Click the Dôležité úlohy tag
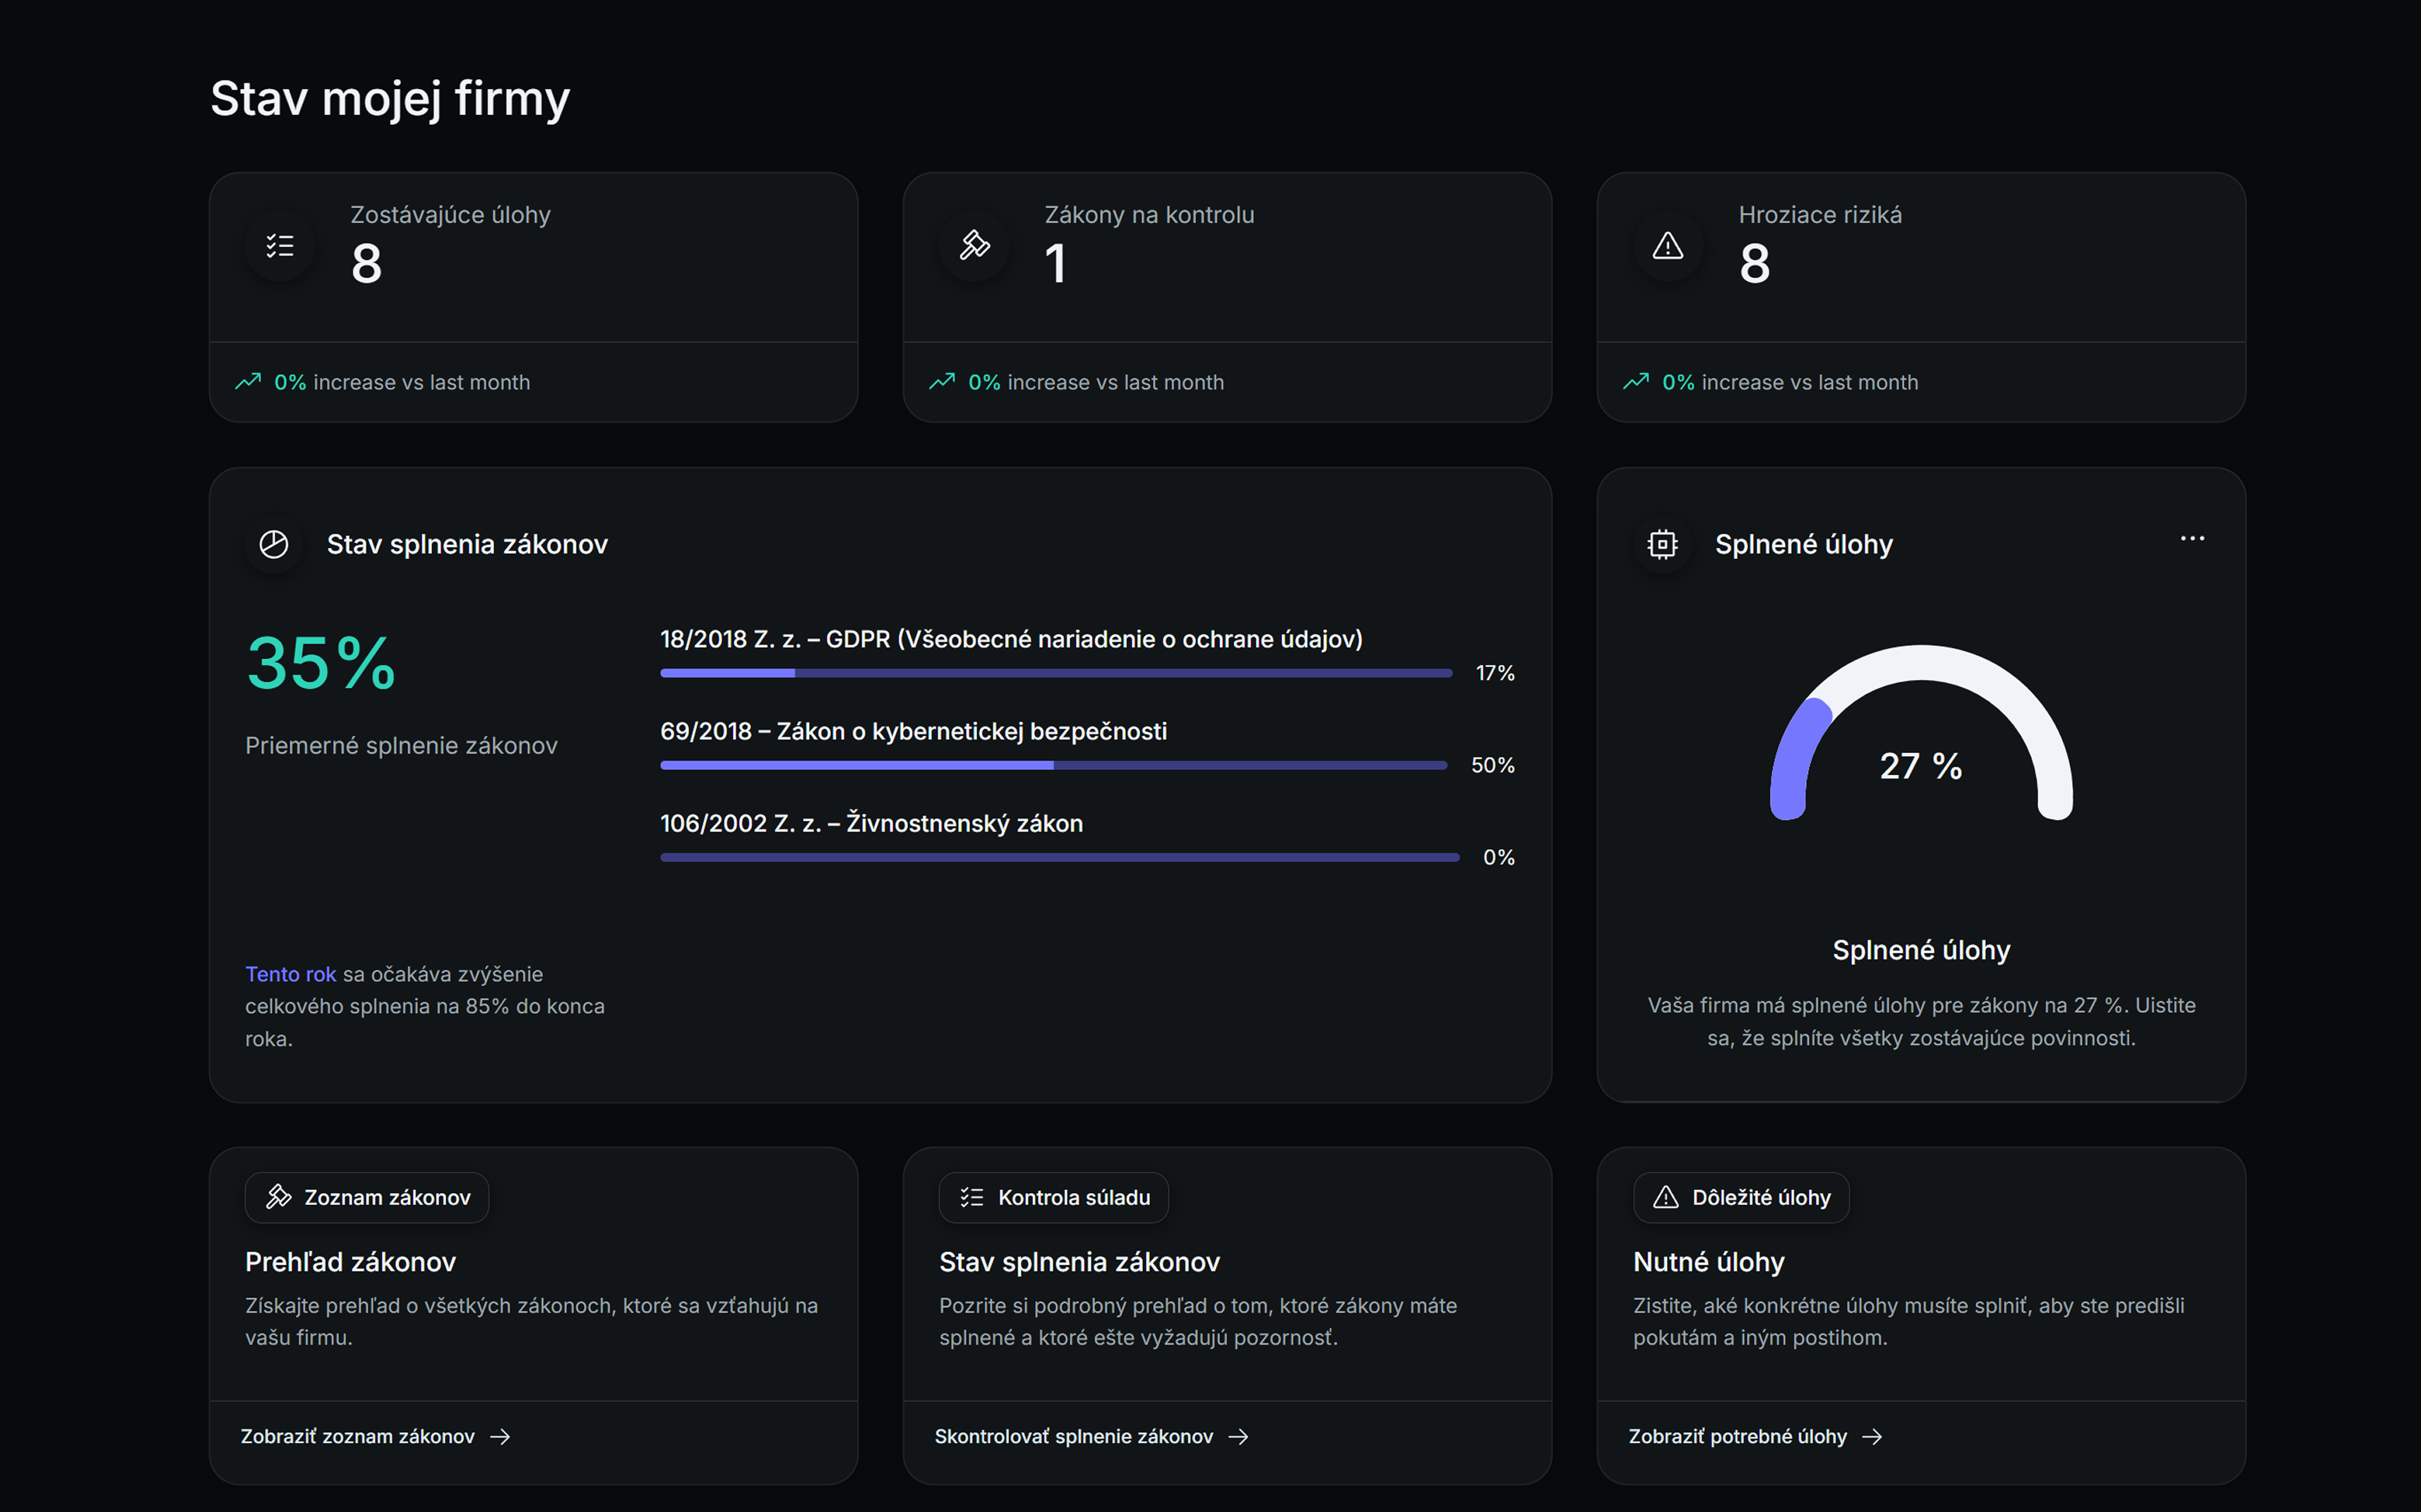2421x1512 pixels. (x=1741, y=1197)
